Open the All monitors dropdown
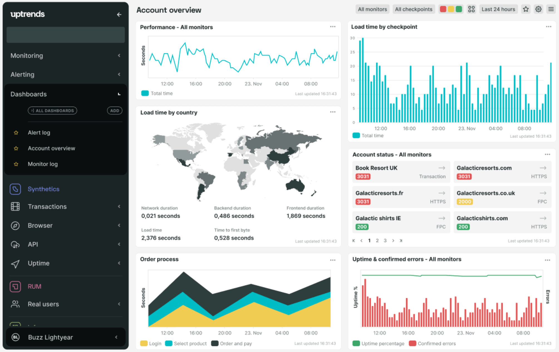Screen dimensions: 559x352 pyautogui.click(x=372, y=9)
